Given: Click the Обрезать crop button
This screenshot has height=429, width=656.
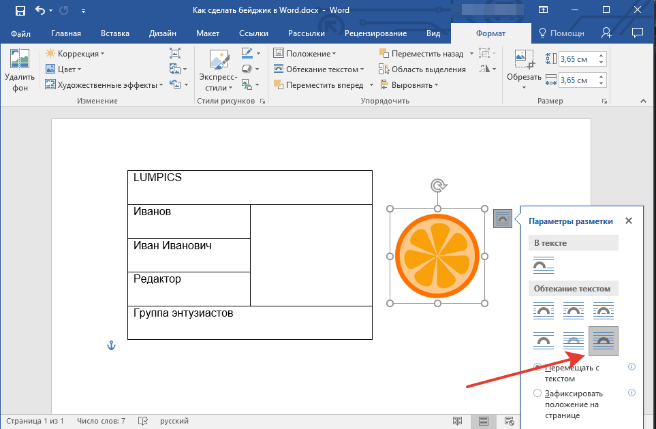Looking at the screenshot, I should pyautogui.click(x=525, y=69).
